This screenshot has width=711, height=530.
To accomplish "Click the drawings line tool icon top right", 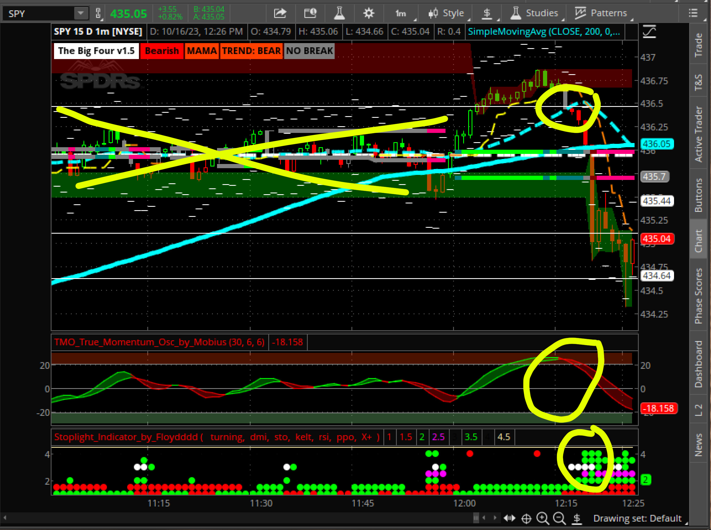I will click(649, 31).
